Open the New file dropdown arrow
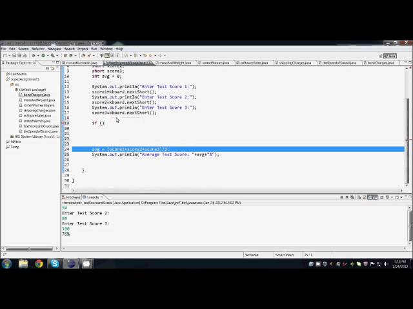This screenshot has width=413, height=309. [10, 55]
